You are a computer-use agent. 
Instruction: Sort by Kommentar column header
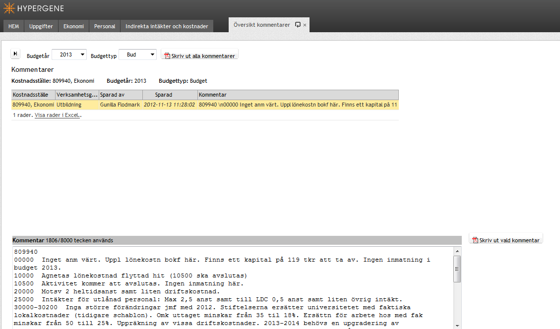(298, 95)
